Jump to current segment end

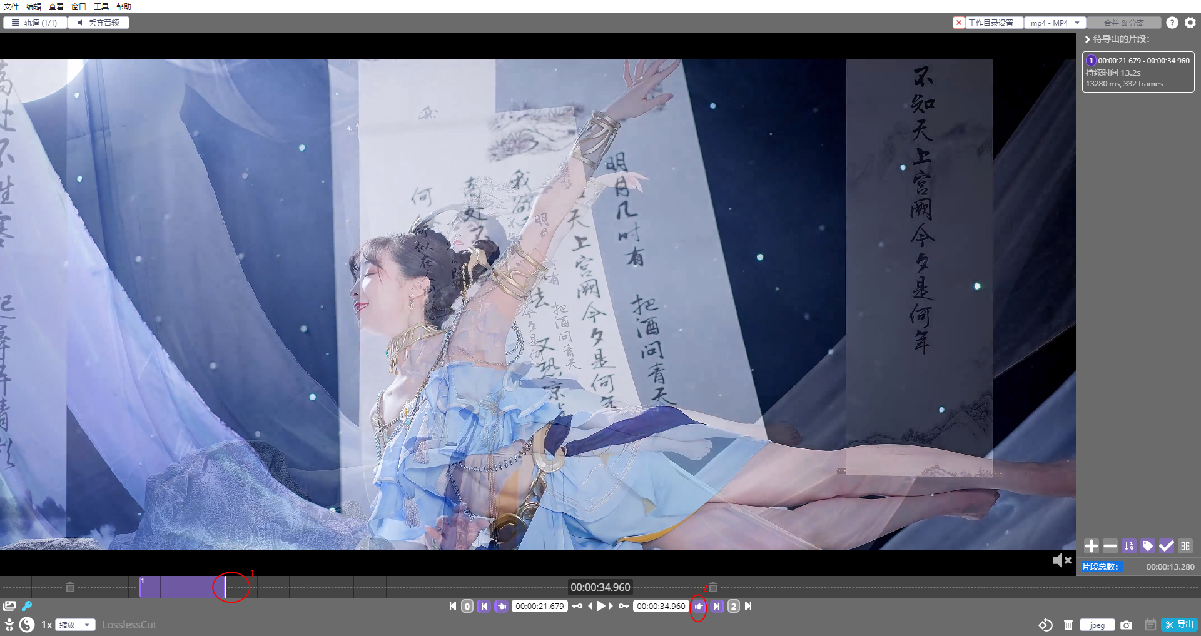(x=717, y=606)
